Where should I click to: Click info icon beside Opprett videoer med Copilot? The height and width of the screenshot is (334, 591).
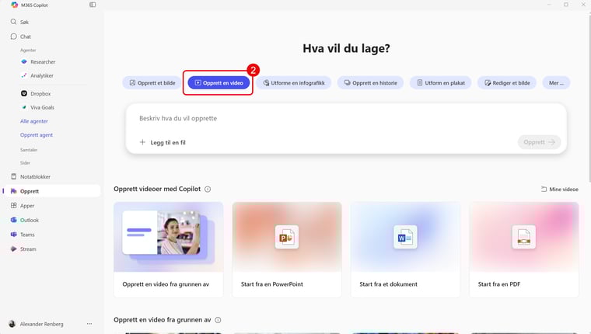[x=208, y=189]
